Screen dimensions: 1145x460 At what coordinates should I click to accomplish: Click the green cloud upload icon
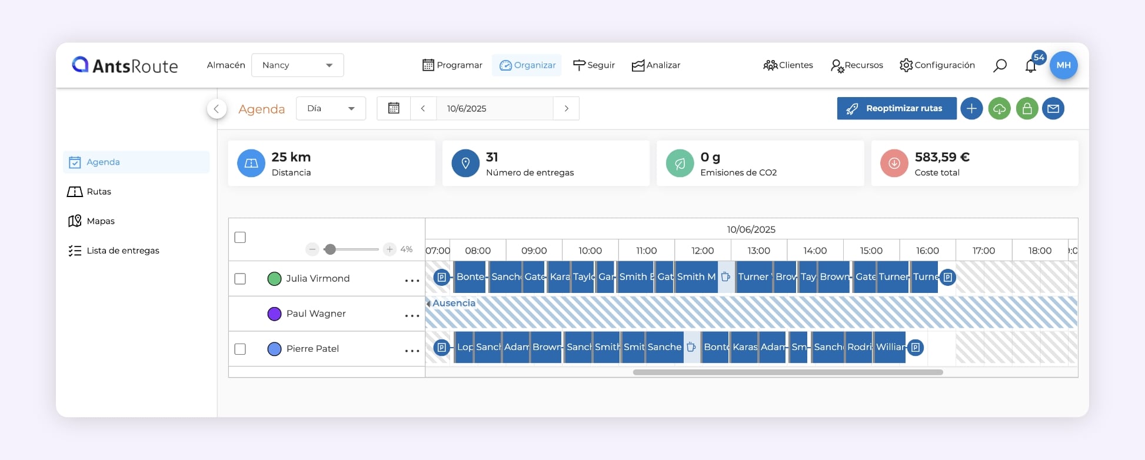[999, 109]
